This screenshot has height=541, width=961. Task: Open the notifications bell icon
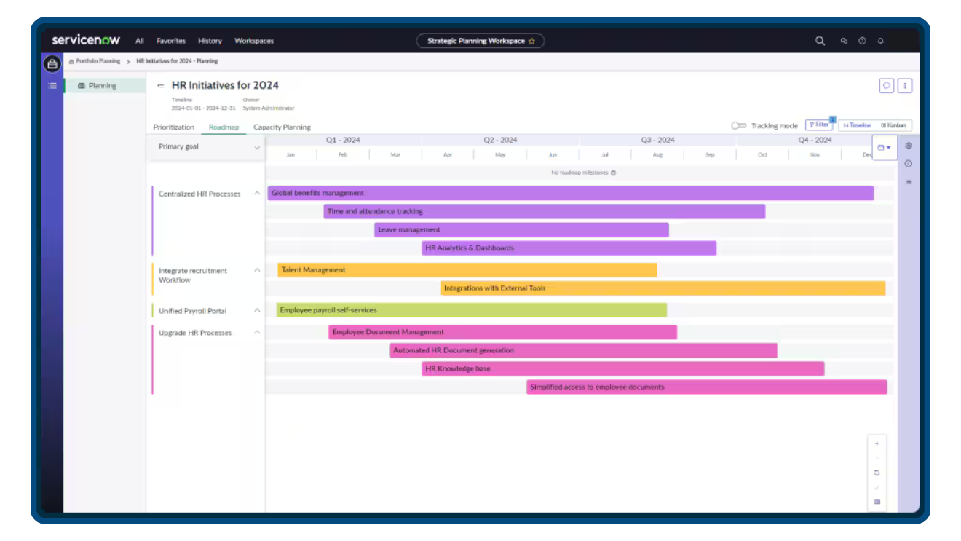[880, 41]
